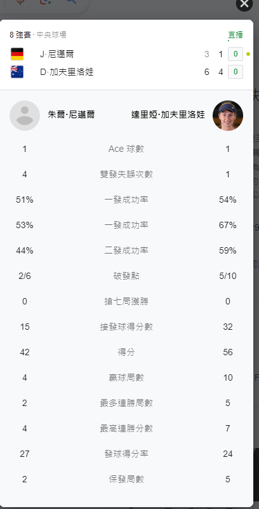Click the German flag next to J·尼邁爾
The width and height of the screenshot is (259, 509).
point(17,54)
